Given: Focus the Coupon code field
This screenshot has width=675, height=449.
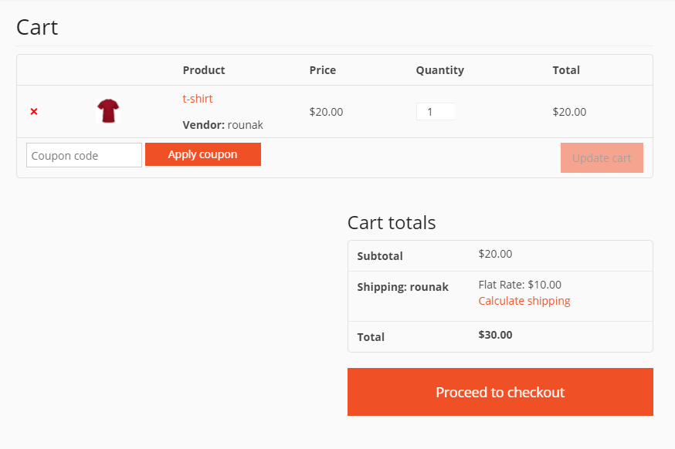Looking at the screenshot, I should 84,155.
